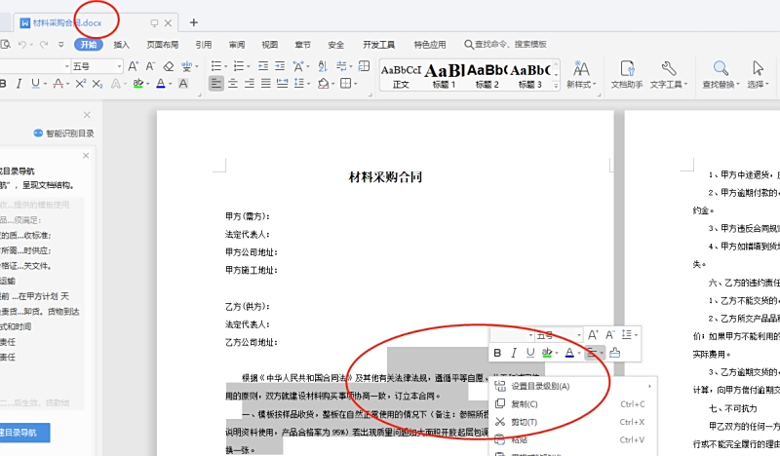Click the show table gridlines icon in paragraph group
The height and width of the screenshot is (456, 780).
pos(364,66)
